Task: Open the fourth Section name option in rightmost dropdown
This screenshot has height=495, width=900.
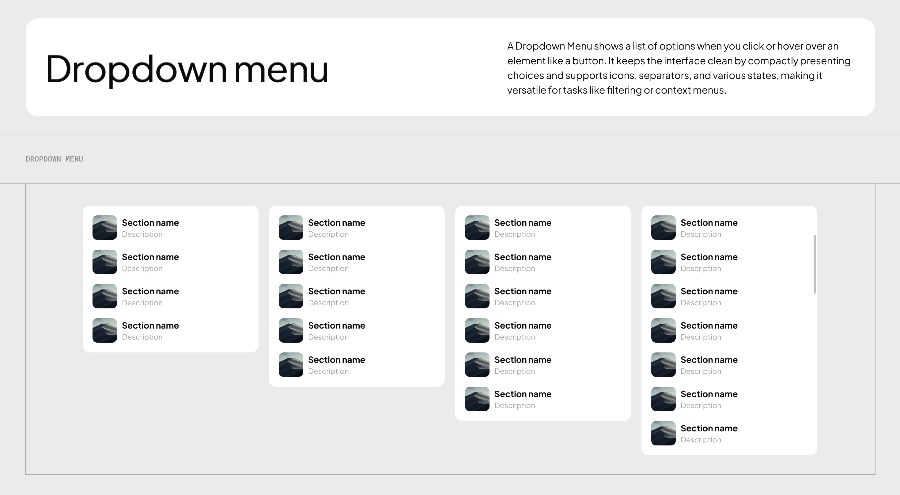Action: pyautogui.click(x=709, y=325)
